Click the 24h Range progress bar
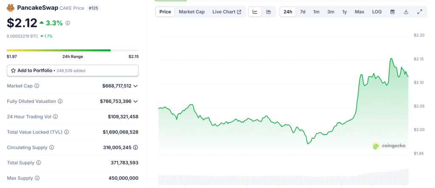The image size is (435, 188). pos(73,50)
